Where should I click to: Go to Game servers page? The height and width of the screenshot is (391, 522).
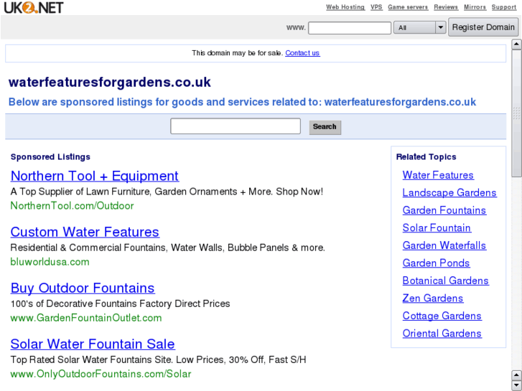pos(408,7)
